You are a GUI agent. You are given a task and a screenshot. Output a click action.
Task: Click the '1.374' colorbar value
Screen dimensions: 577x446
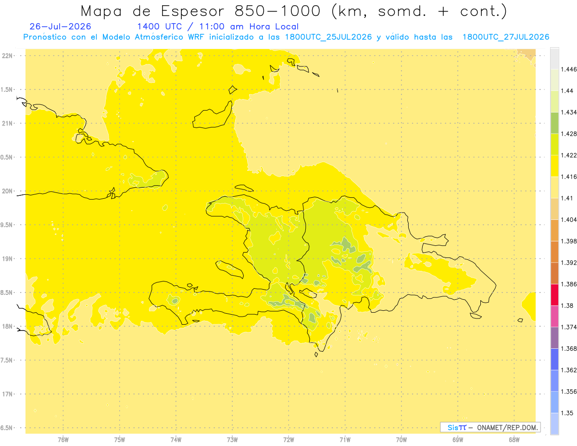coord(568,327)
